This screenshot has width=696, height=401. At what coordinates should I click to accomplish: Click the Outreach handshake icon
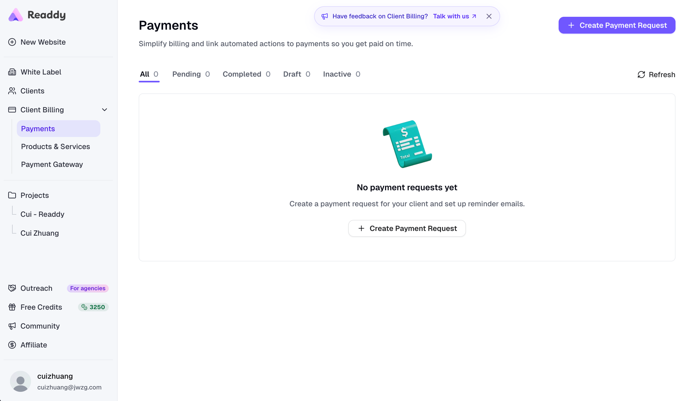tap(12, 288)
